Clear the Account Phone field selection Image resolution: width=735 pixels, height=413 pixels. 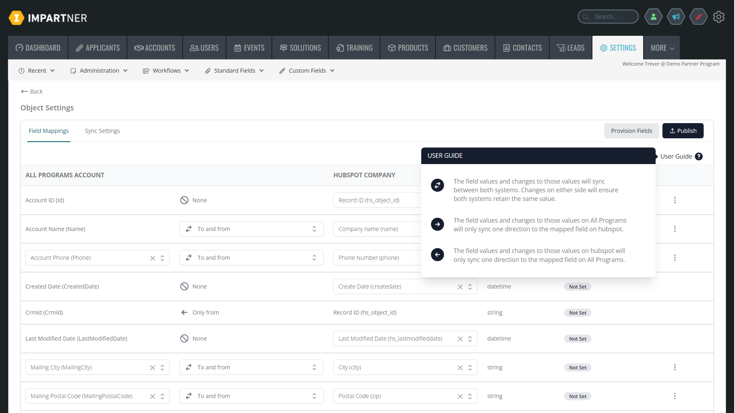pos(153,258)
